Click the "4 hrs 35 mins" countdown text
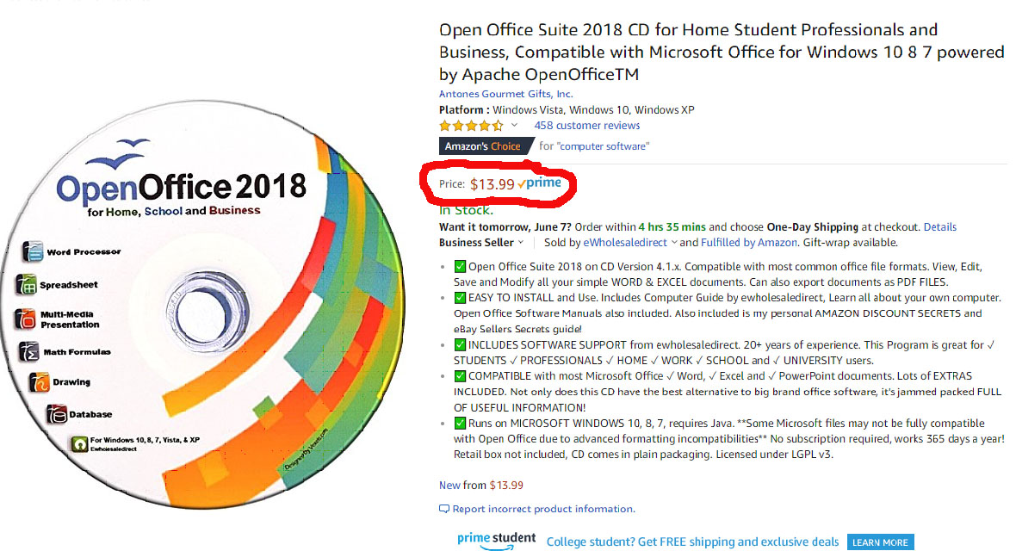This screenshot has height=551, width=1016. click(x=672, y=227)
